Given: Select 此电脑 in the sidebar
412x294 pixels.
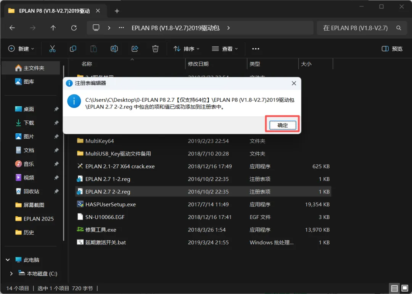Looking at the screenshot, I should (x=31, y=260).
